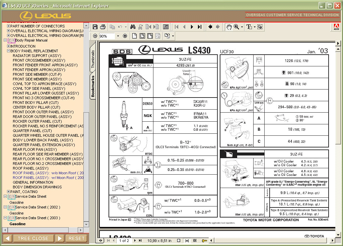This screenshot has width=343, height=246.
Task: Collapse Service Data Sheet ( 2003 )
Action: [x=5, y=218]
